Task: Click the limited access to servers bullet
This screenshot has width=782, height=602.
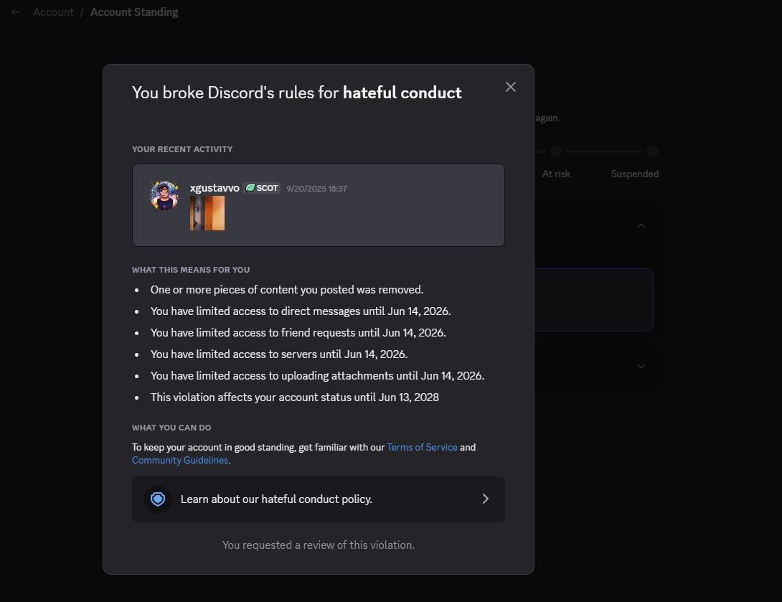Action: (x=279, y=354)
